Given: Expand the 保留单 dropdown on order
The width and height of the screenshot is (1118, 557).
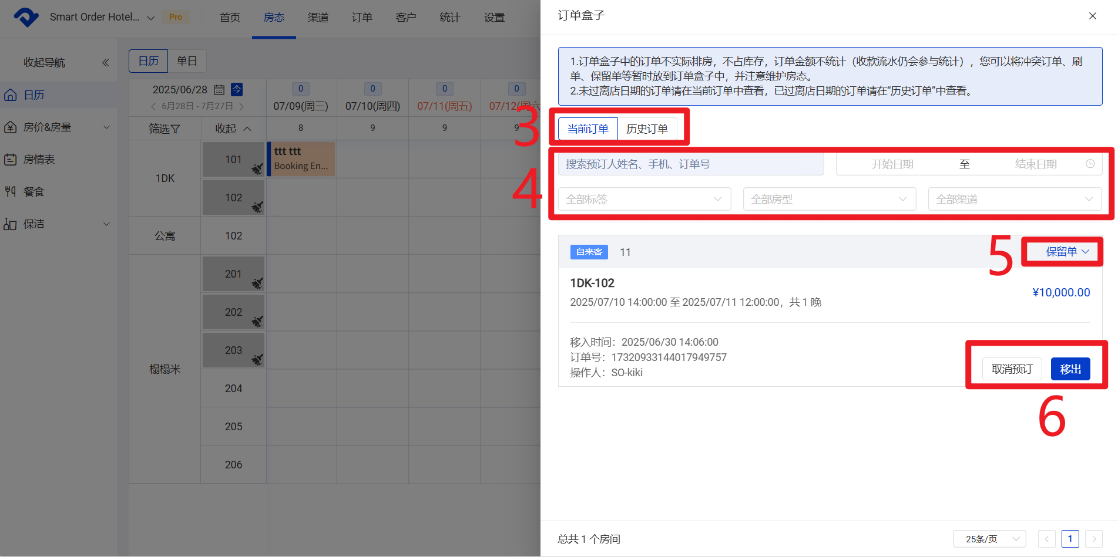Looking at the screenshot, I should pos(1067,252).
